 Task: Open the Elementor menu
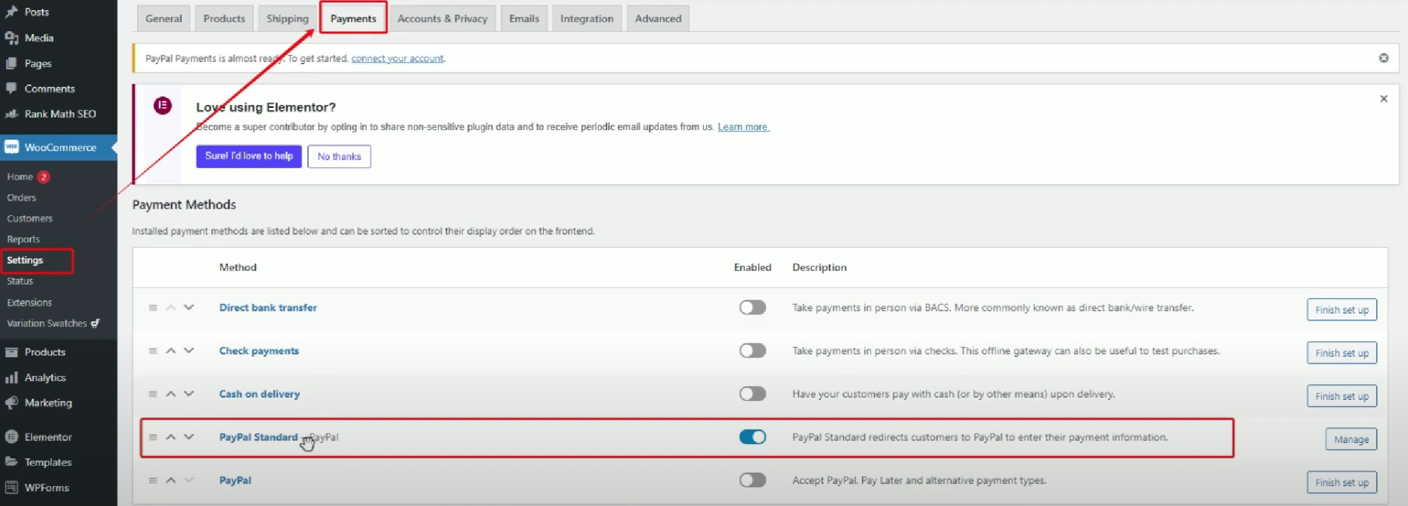(x=58, y=437)
